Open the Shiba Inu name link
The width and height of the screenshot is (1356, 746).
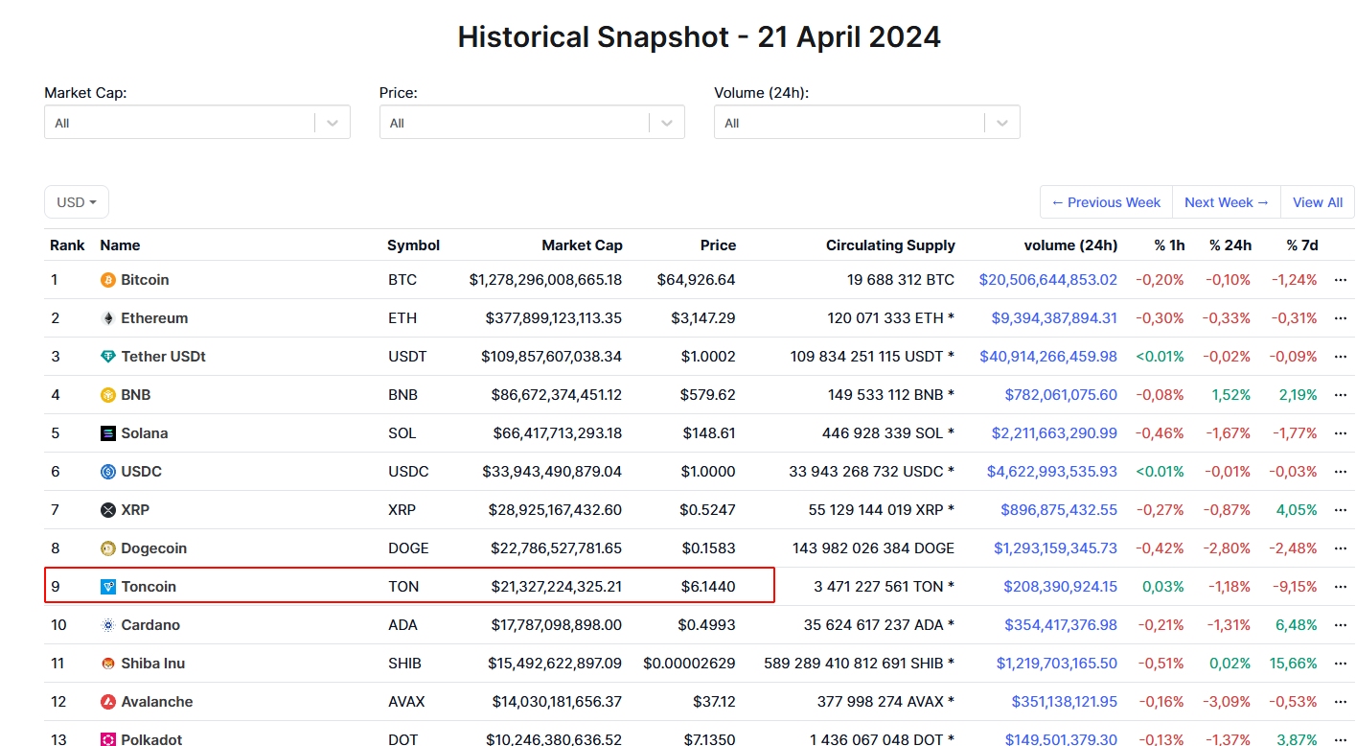click(152, 664)
